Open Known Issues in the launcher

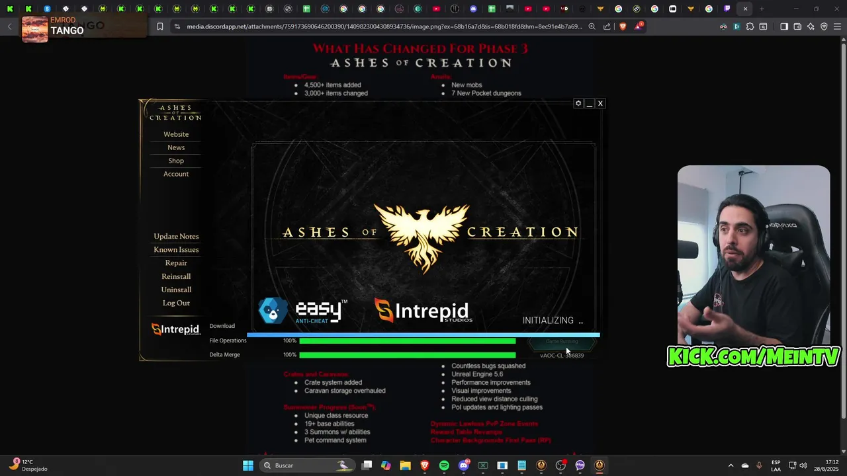pyautogui.click(x=176, y=249)
